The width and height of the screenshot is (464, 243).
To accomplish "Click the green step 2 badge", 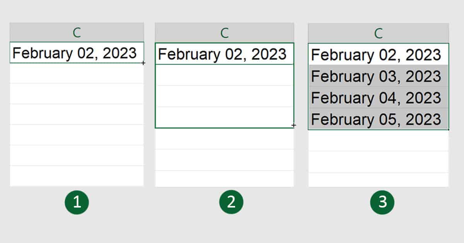I will point(231,202).
